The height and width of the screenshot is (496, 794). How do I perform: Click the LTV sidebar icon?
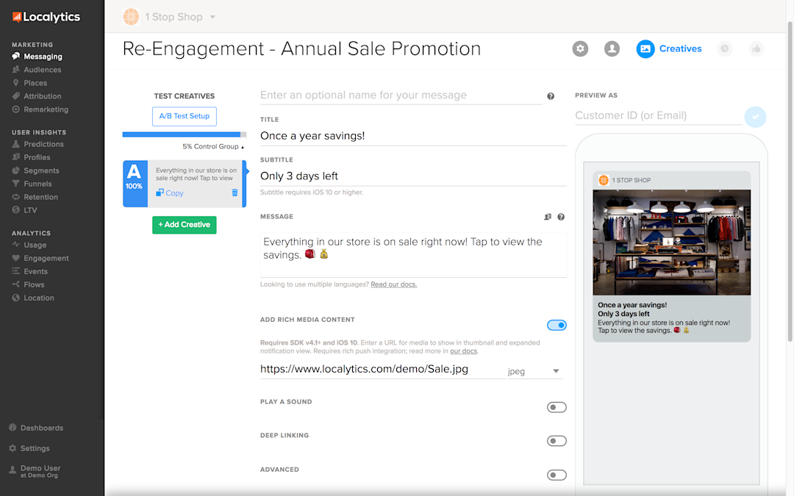(15, 209)
